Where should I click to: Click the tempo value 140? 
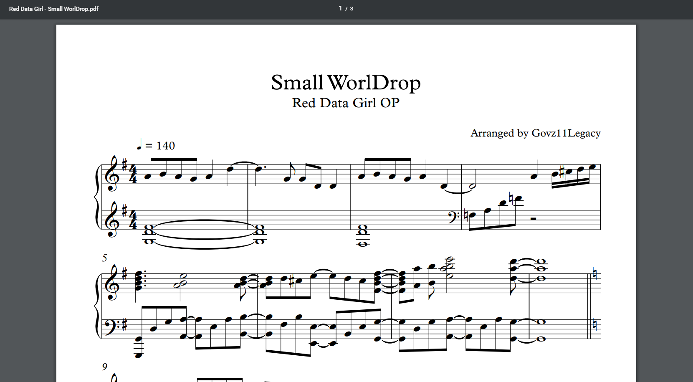point(166,146)
